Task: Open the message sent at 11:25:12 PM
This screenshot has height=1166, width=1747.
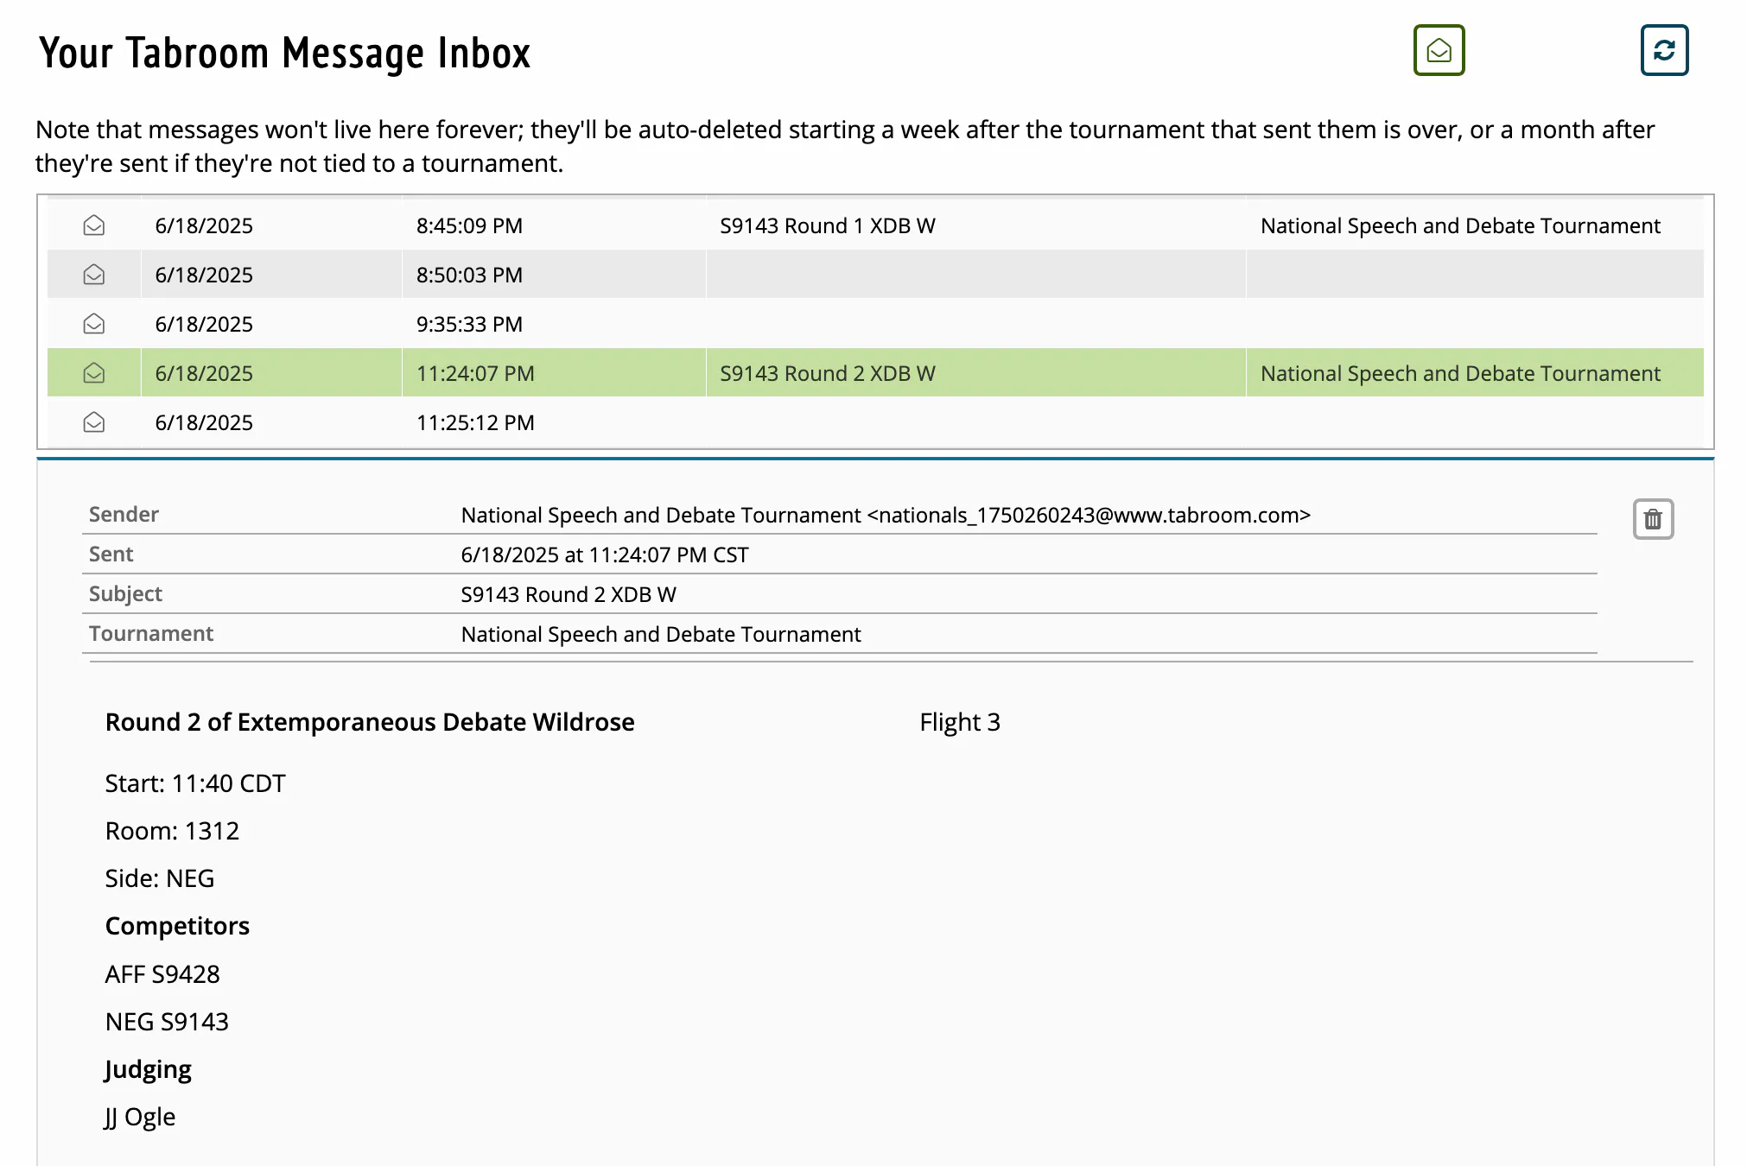Action: [875, 422]
